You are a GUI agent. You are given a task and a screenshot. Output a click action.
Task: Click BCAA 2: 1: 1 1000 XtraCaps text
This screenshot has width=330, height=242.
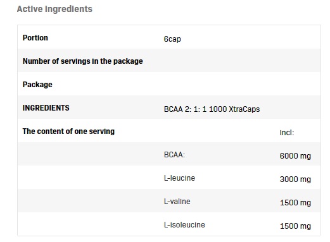pyautogui.click(x=212, y=109)
